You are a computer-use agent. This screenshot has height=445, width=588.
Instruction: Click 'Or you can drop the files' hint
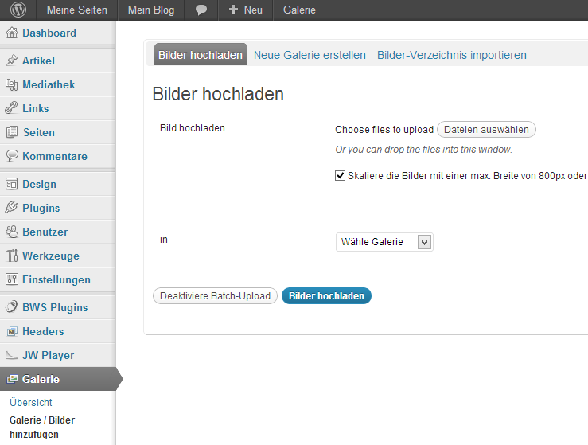(424, 150)
